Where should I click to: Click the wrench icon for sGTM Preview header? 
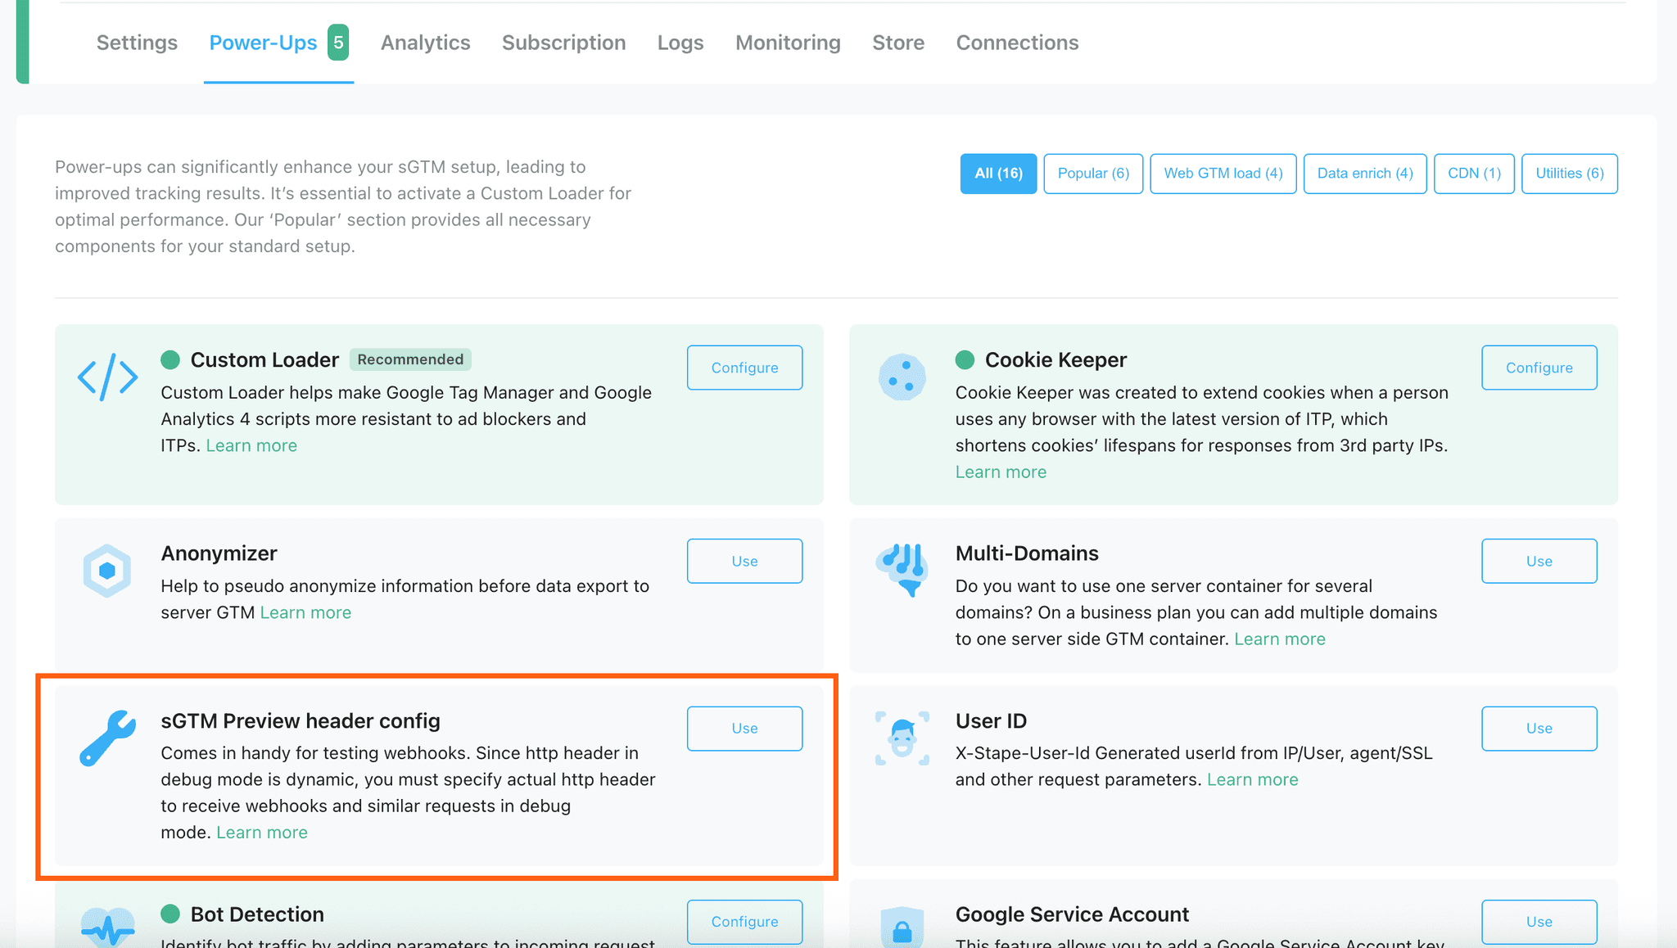point(107,738)
